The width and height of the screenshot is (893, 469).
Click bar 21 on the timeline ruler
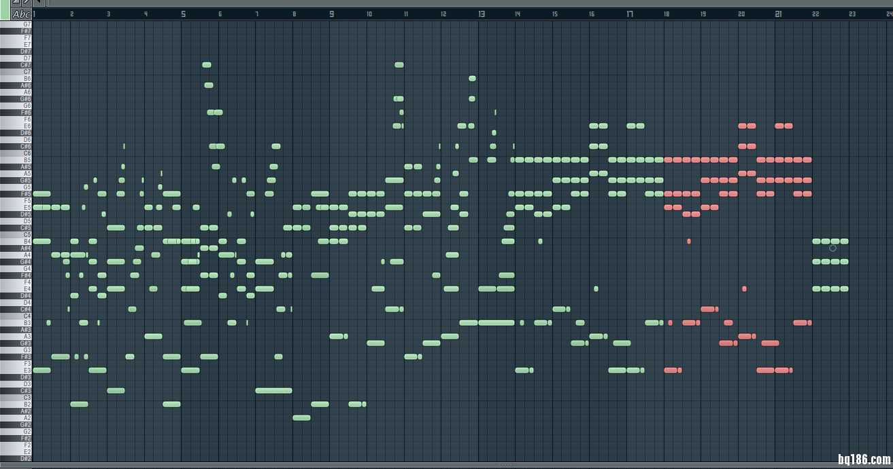point(778,14)
